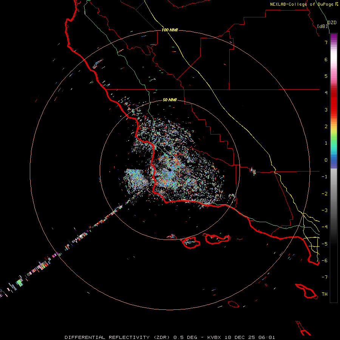Viewport: 340px width, 340px height.
Task: Click the 4 dB label on the legend
Action: click(x=326, y=93)
